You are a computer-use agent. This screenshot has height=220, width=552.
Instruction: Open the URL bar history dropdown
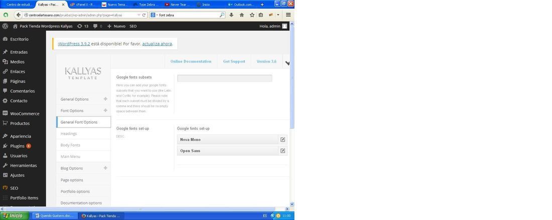click(139, 15)
